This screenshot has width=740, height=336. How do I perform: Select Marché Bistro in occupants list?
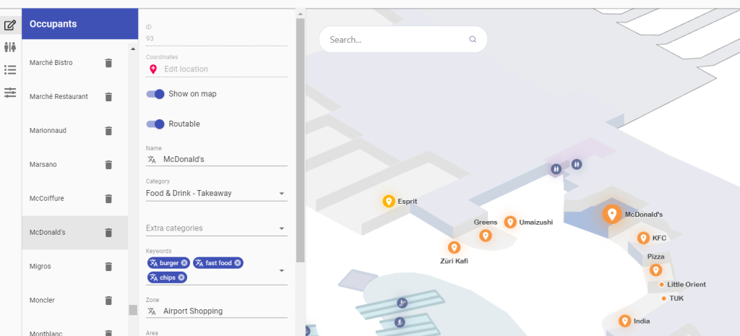pyautogui.click(x=51, y=63)
